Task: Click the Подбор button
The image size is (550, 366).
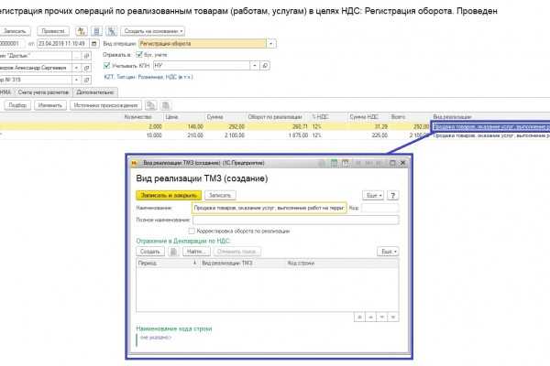Action: pos(17,105)
